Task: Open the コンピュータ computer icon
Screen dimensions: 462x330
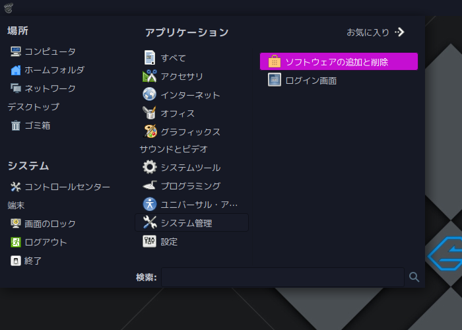Action: pyautogui.click(x=16, y=51)
